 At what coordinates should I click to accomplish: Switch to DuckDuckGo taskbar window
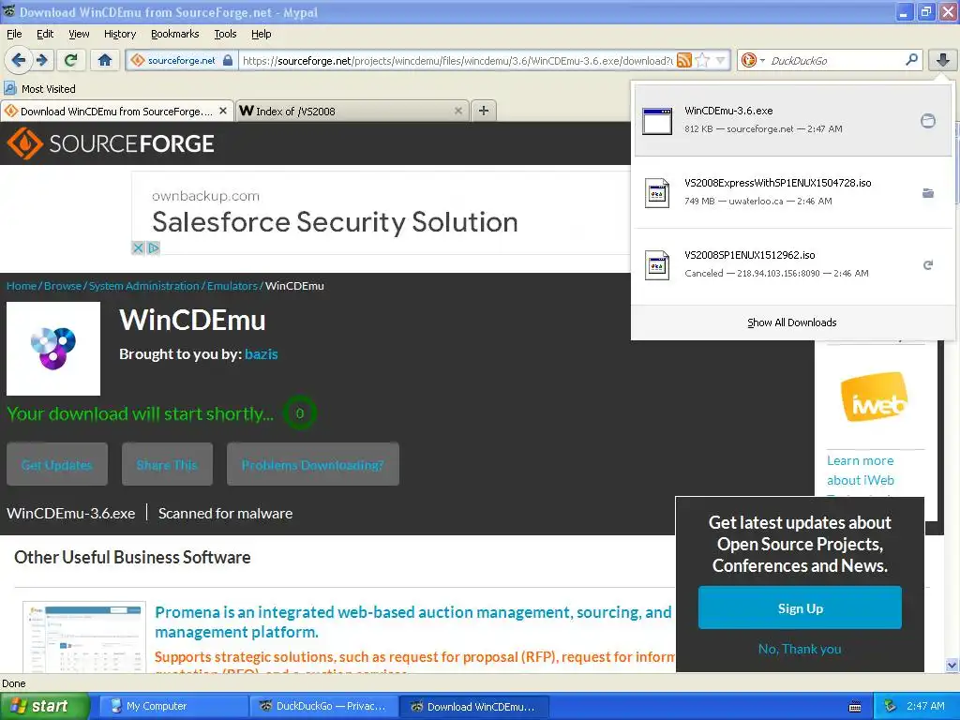click(323, 706)
